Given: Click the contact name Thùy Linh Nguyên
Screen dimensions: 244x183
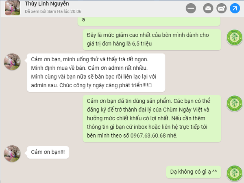Looking at the screenshot, I should pos(47,4).
